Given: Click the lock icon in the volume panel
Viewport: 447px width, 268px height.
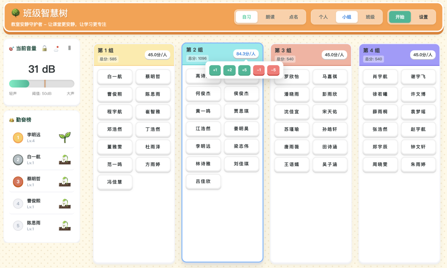Looking at the screenshot, I should [43, 48].
